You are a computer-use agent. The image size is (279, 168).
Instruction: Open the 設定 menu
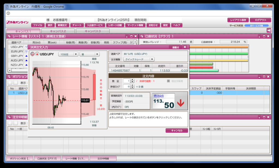point(165,25)
